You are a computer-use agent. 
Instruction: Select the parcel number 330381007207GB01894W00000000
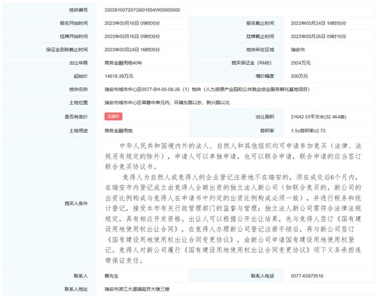pos(143,10)
